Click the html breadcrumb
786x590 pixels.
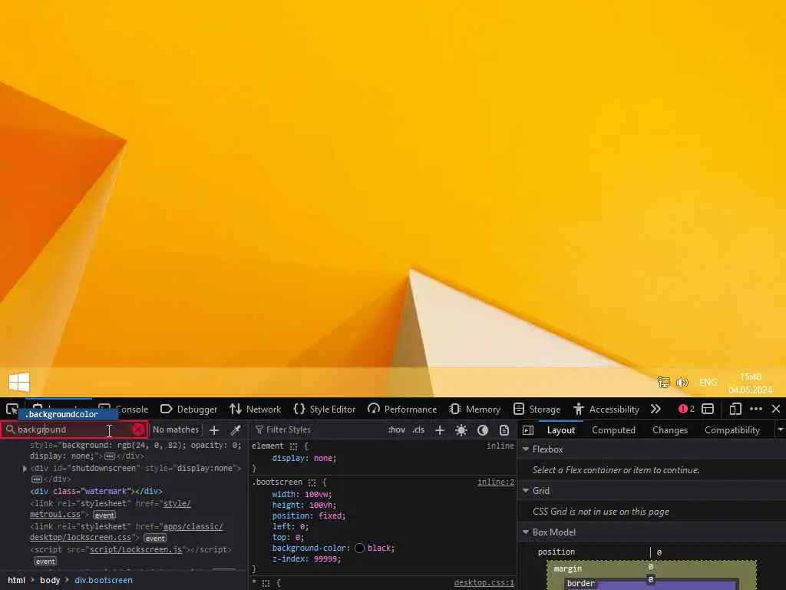(x=17, y=580)
